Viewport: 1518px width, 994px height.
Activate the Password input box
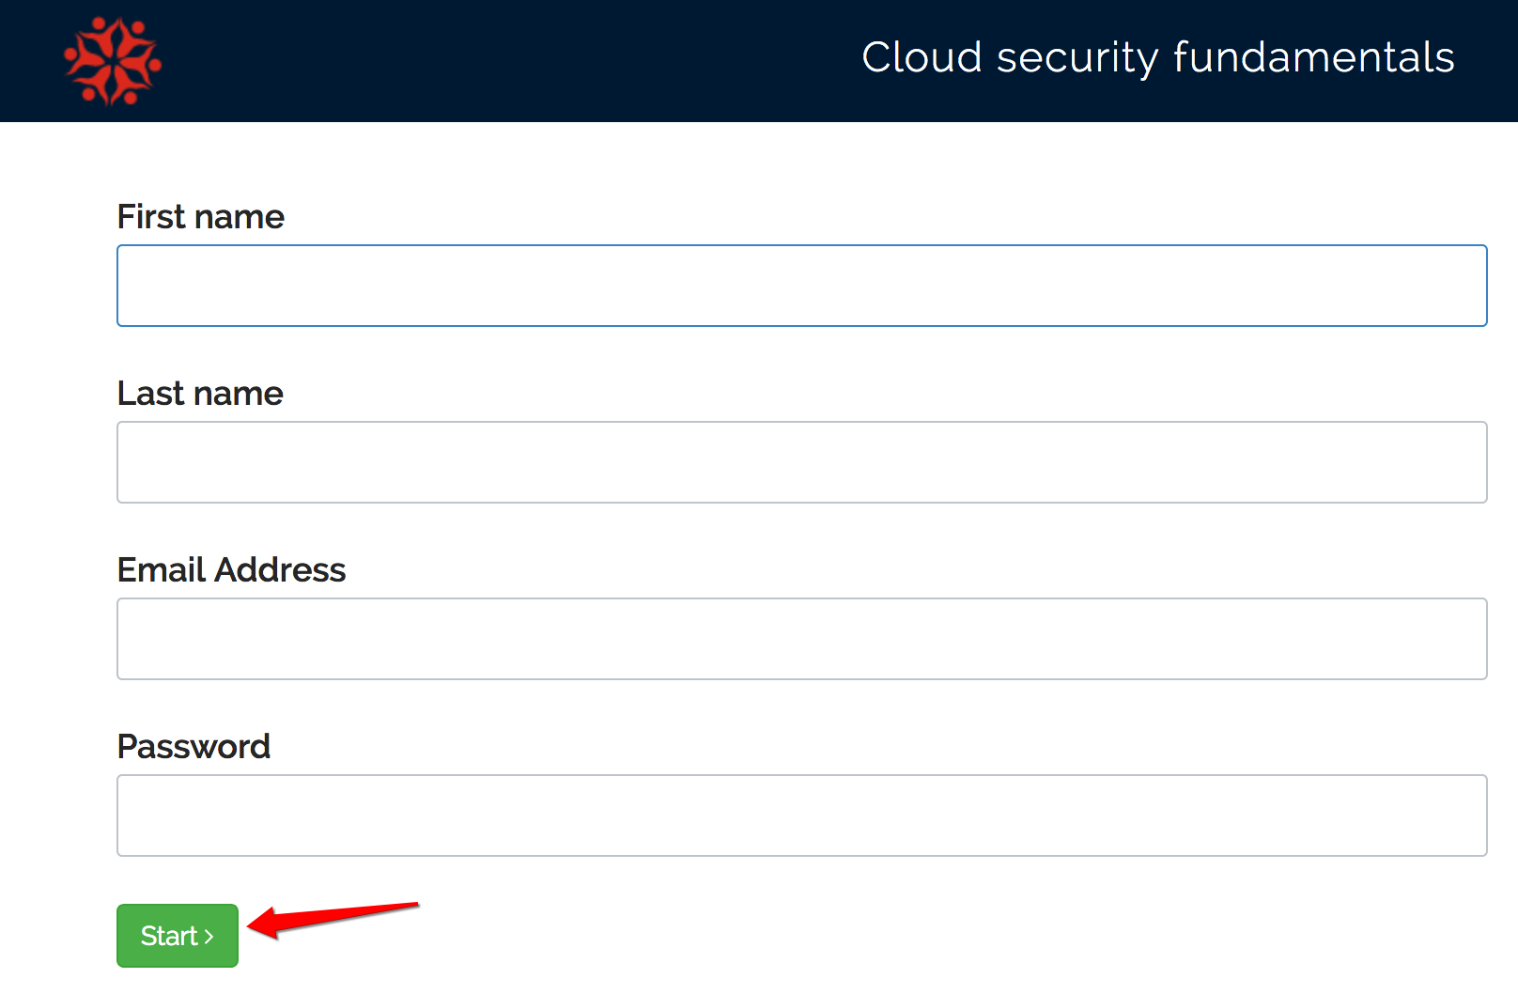[802, 815]
